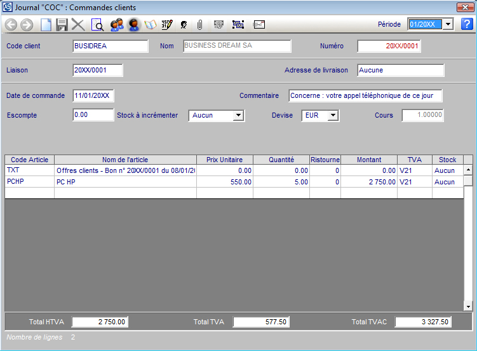Click the Code client field BUSIDREA
This screenshot has width=477, height=351.
pos(110,46)
